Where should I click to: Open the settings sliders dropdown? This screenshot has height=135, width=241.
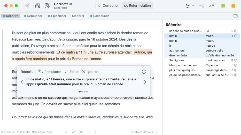(x=190, y=6)
